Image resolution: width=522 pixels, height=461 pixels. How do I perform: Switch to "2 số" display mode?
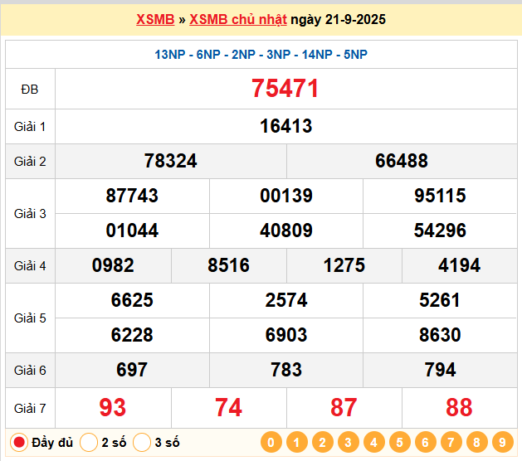pyautogui.click(x=90, y=442)
